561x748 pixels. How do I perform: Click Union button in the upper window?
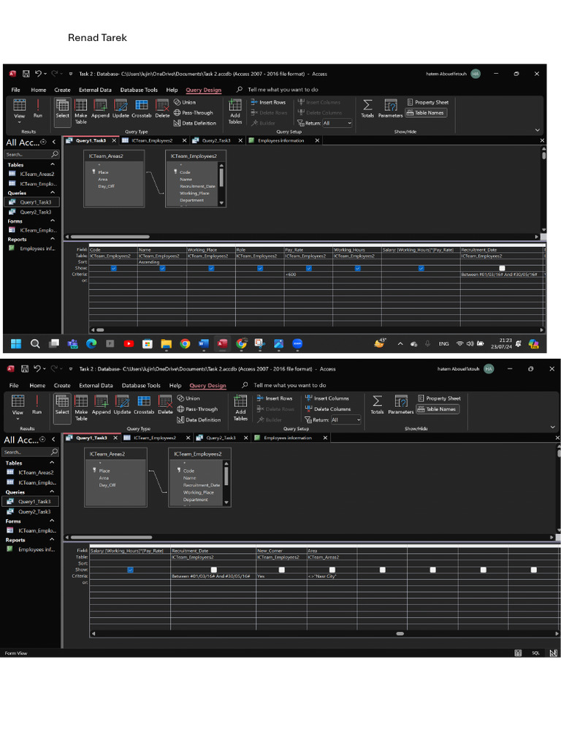(185, 102)
